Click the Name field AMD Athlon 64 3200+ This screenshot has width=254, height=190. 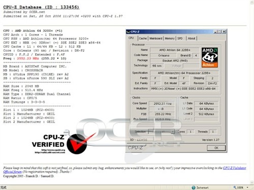tap(175, 50)
